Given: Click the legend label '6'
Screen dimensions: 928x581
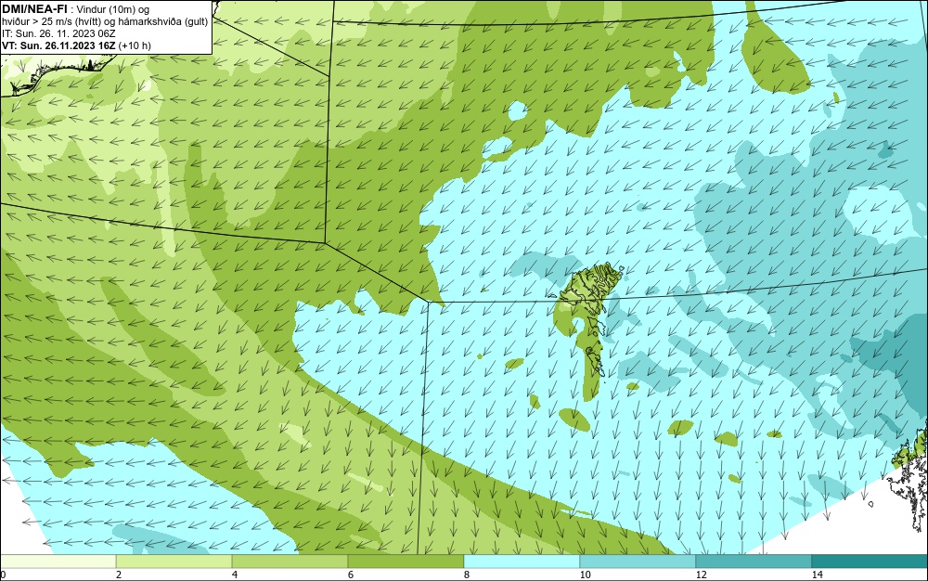Looking at the screenshot, I should (x=351, y=575).
